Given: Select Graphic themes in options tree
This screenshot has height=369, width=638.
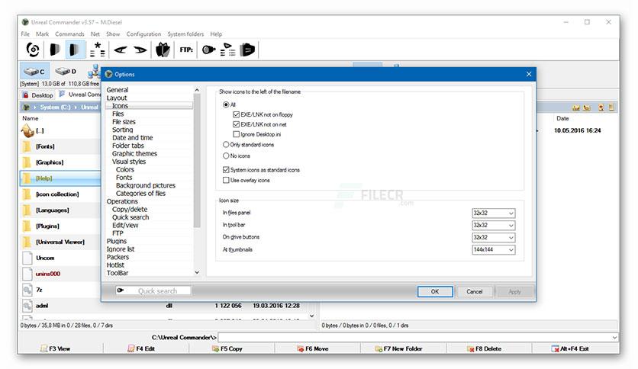Looking at the screenshot, I should pos(134,153).
